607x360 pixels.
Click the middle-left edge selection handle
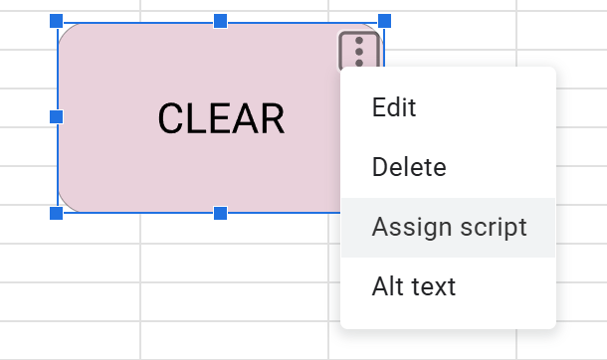click(57, 116)
